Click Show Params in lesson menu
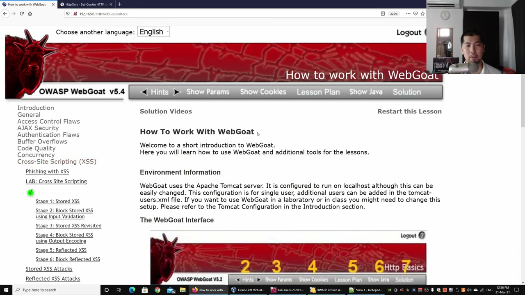This screenshot has height=295, width=525. click(x=208, y=92)
